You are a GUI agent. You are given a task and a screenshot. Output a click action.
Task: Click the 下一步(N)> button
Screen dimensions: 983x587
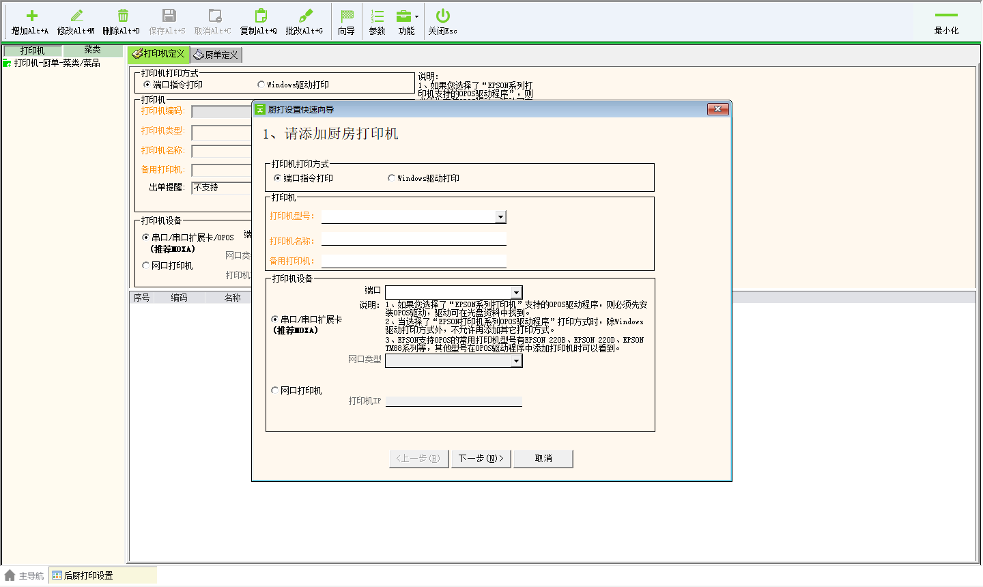[481, 459]
